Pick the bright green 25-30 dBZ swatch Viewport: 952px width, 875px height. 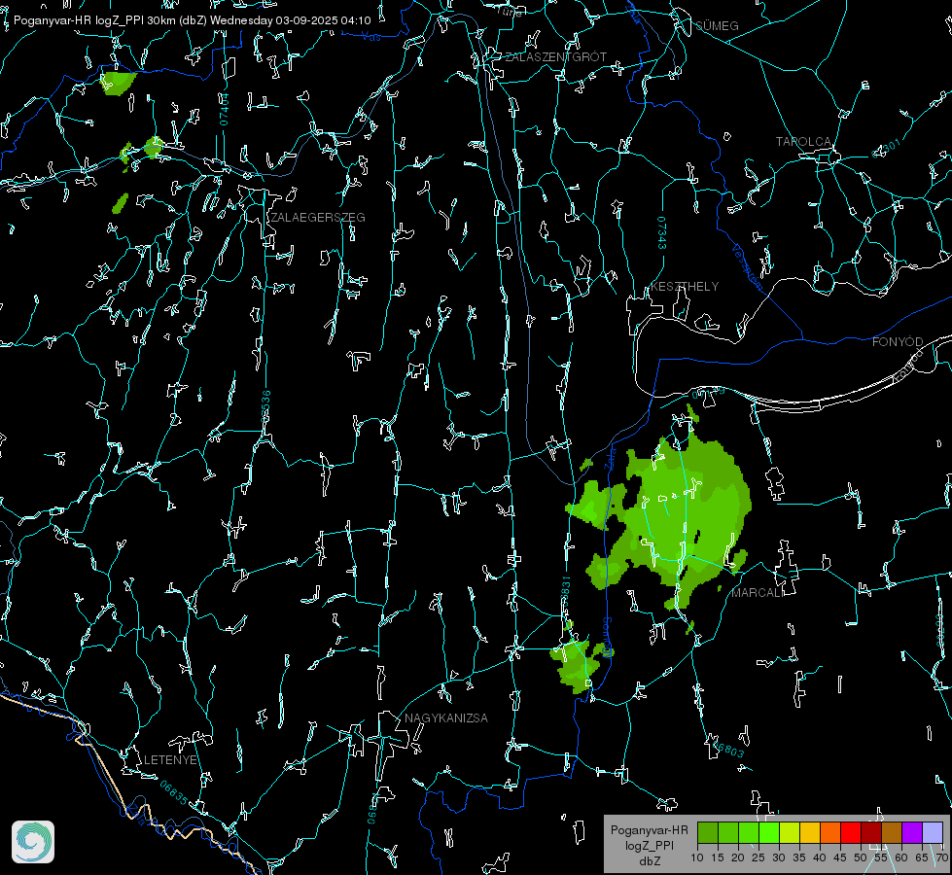point(769,832)
